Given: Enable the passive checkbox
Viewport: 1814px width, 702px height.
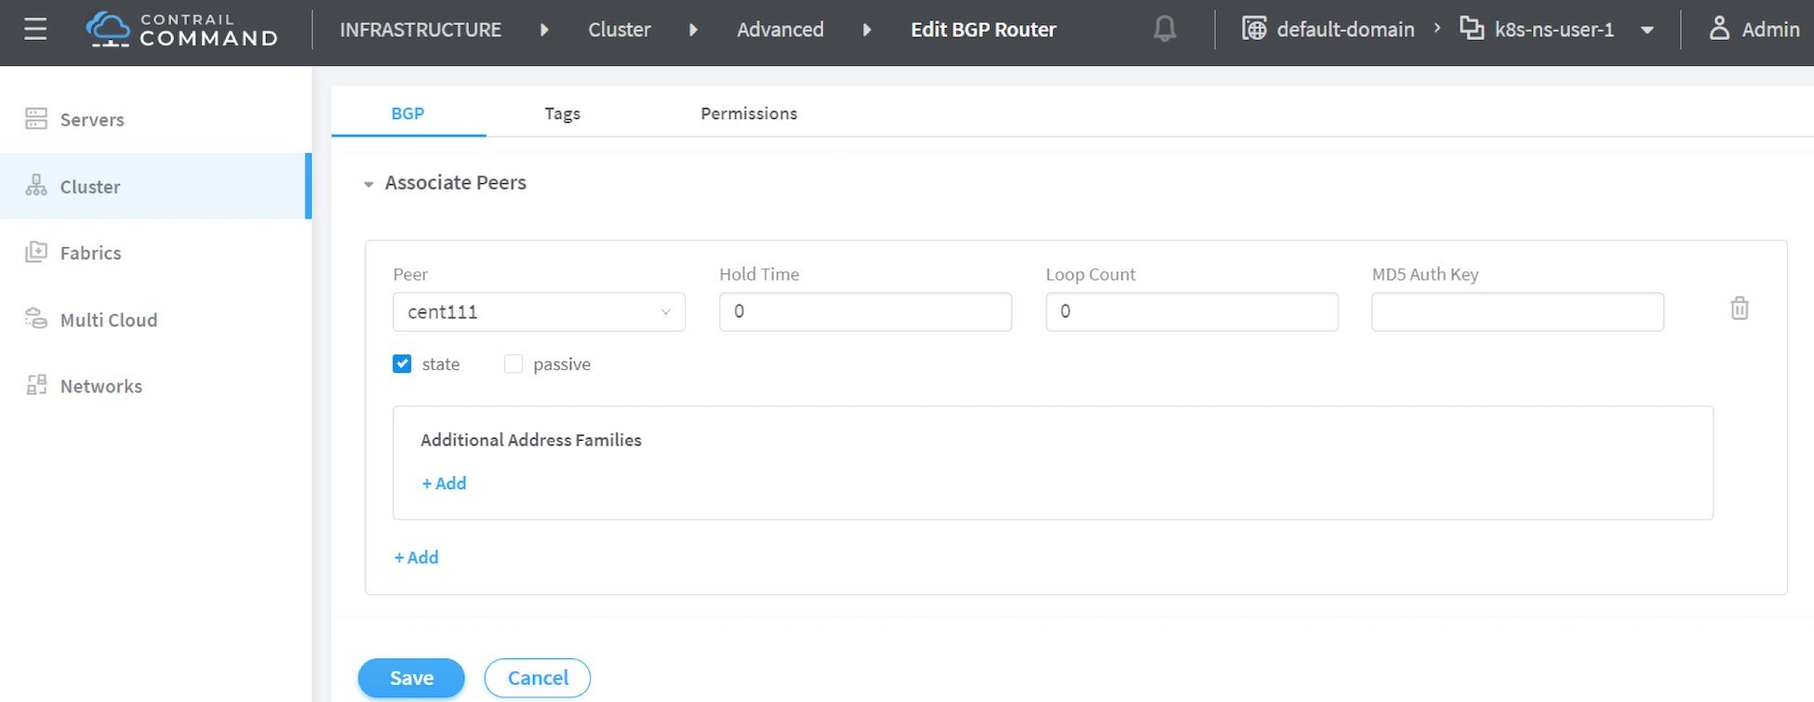Looking at the screenshot, I should [x=514, y=364].
